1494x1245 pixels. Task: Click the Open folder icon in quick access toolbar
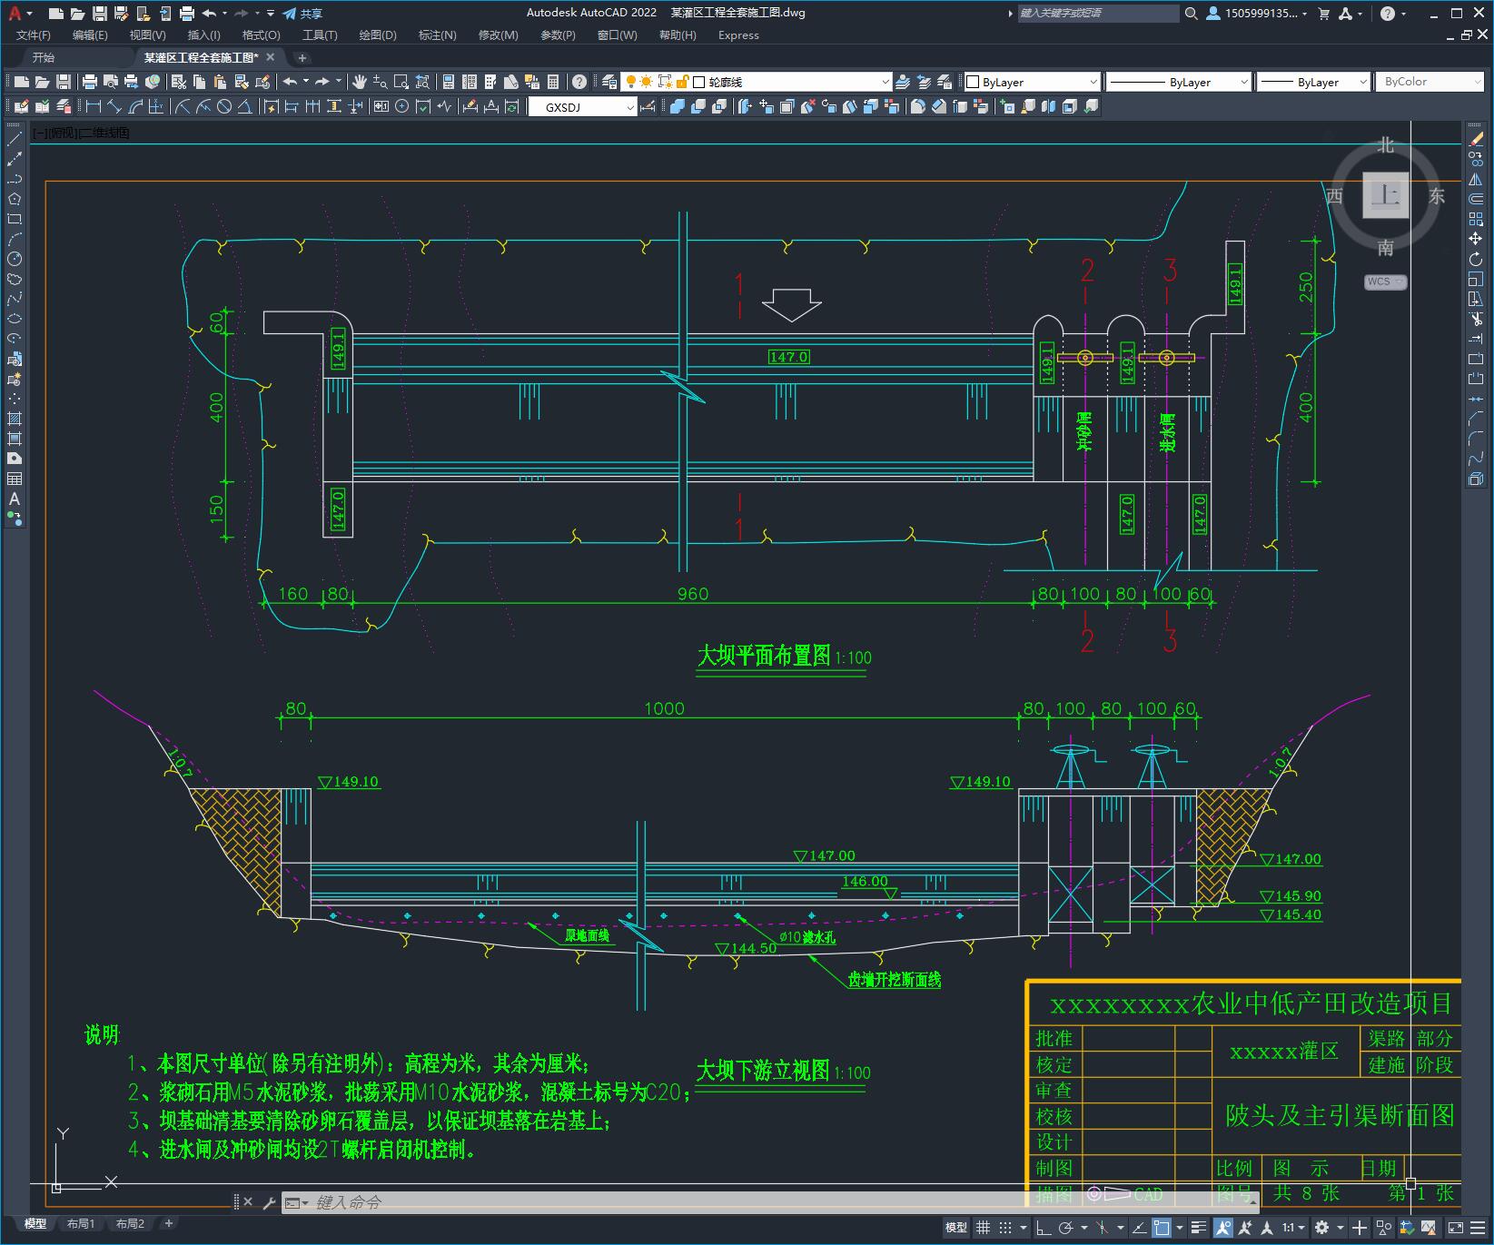click(x=78, y=14)
